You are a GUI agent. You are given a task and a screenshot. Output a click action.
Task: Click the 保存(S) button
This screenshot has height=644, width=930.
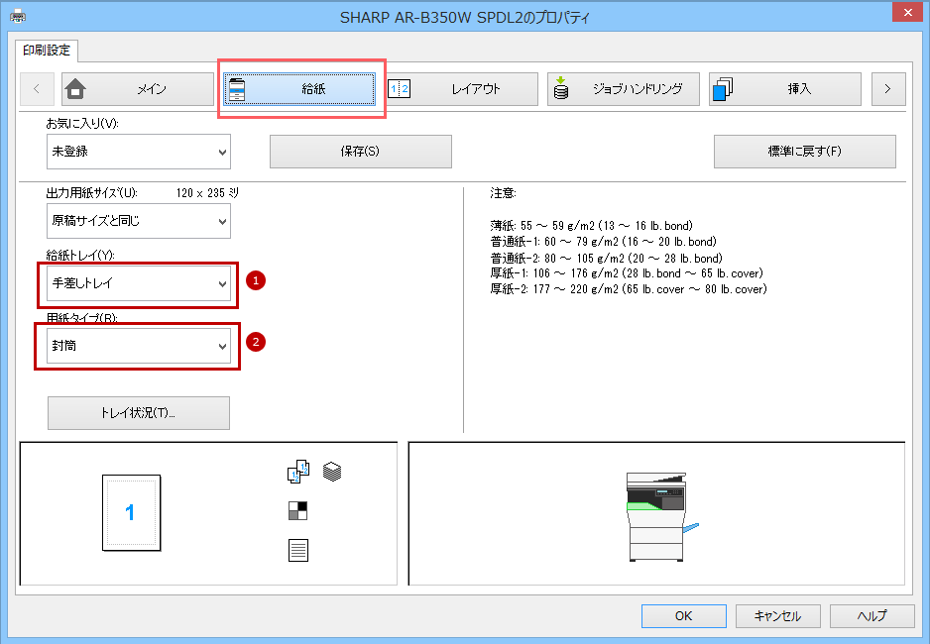(361, 152)
